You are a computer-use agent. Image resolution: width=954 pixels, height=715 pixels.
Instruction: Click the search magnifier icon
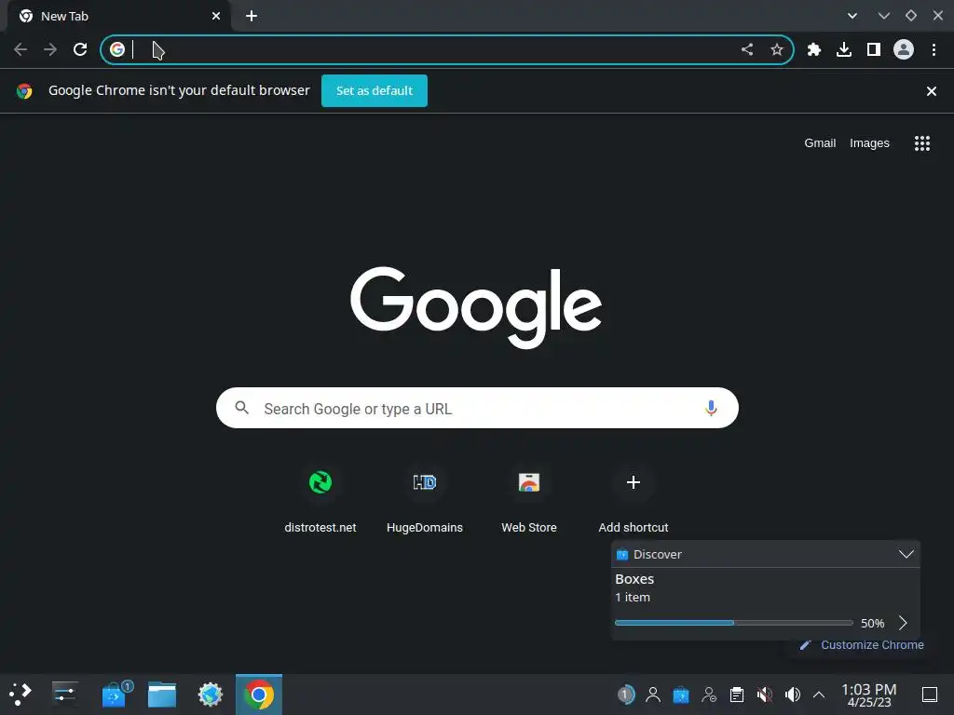241,408
